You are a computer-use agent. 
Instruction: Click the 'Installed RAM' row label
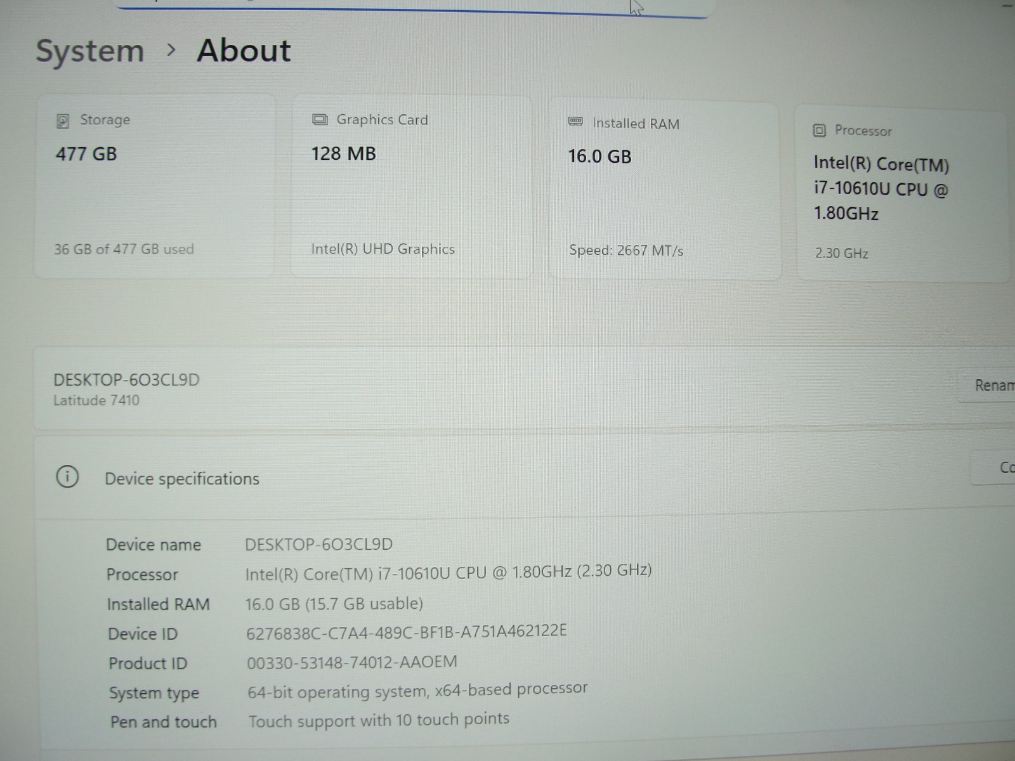coord(159,604)
